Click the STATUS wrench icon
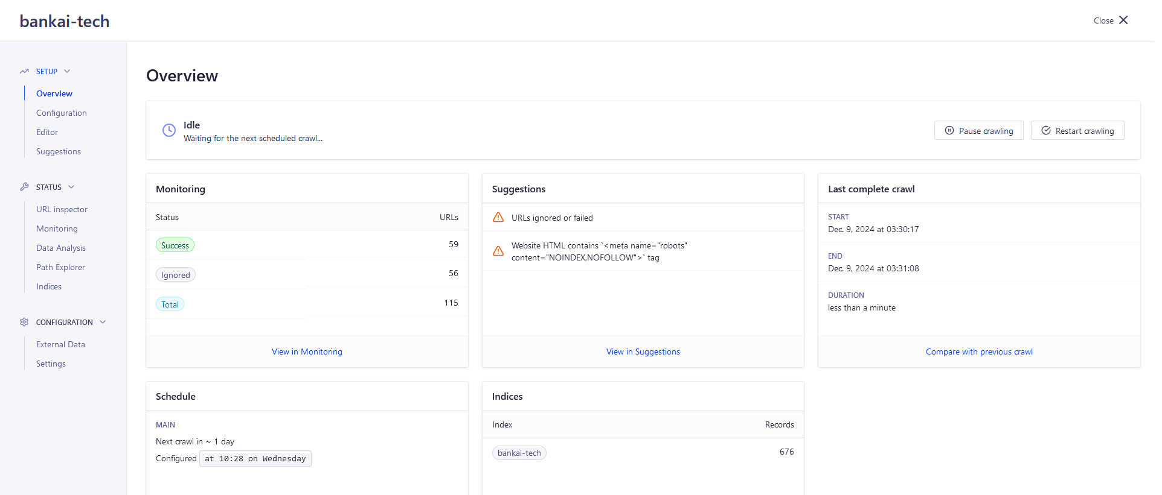Viewport: 1162px width, 495px height. pyautogui.click(x=24, y=187)
